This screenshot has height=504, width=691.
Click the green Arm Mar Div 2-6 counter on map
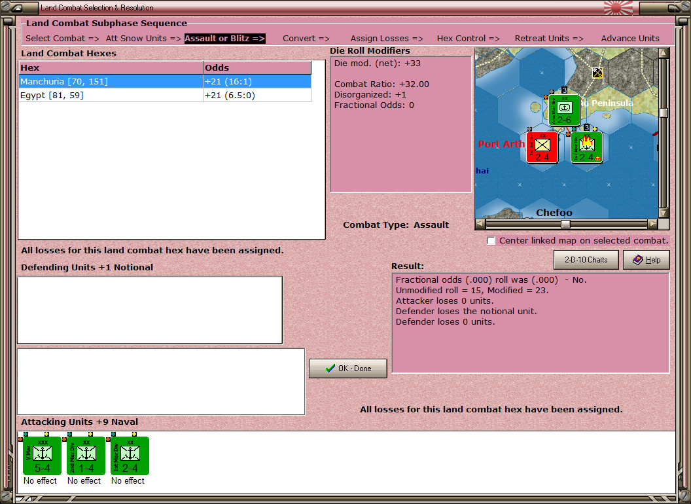[x=564, y=110]
